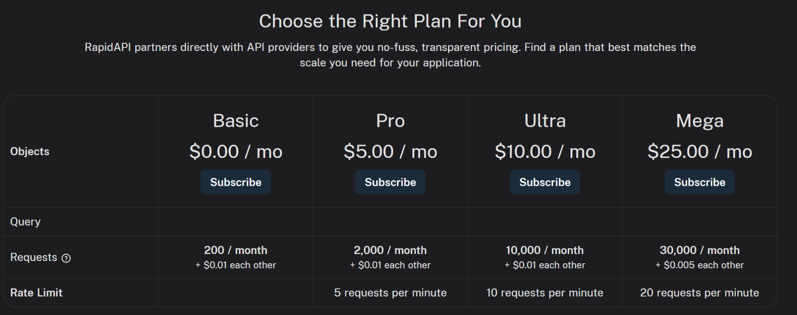This screenshot has width=797, height=315.
Task: Select the Mega plan heading
Action: point(699,121)
